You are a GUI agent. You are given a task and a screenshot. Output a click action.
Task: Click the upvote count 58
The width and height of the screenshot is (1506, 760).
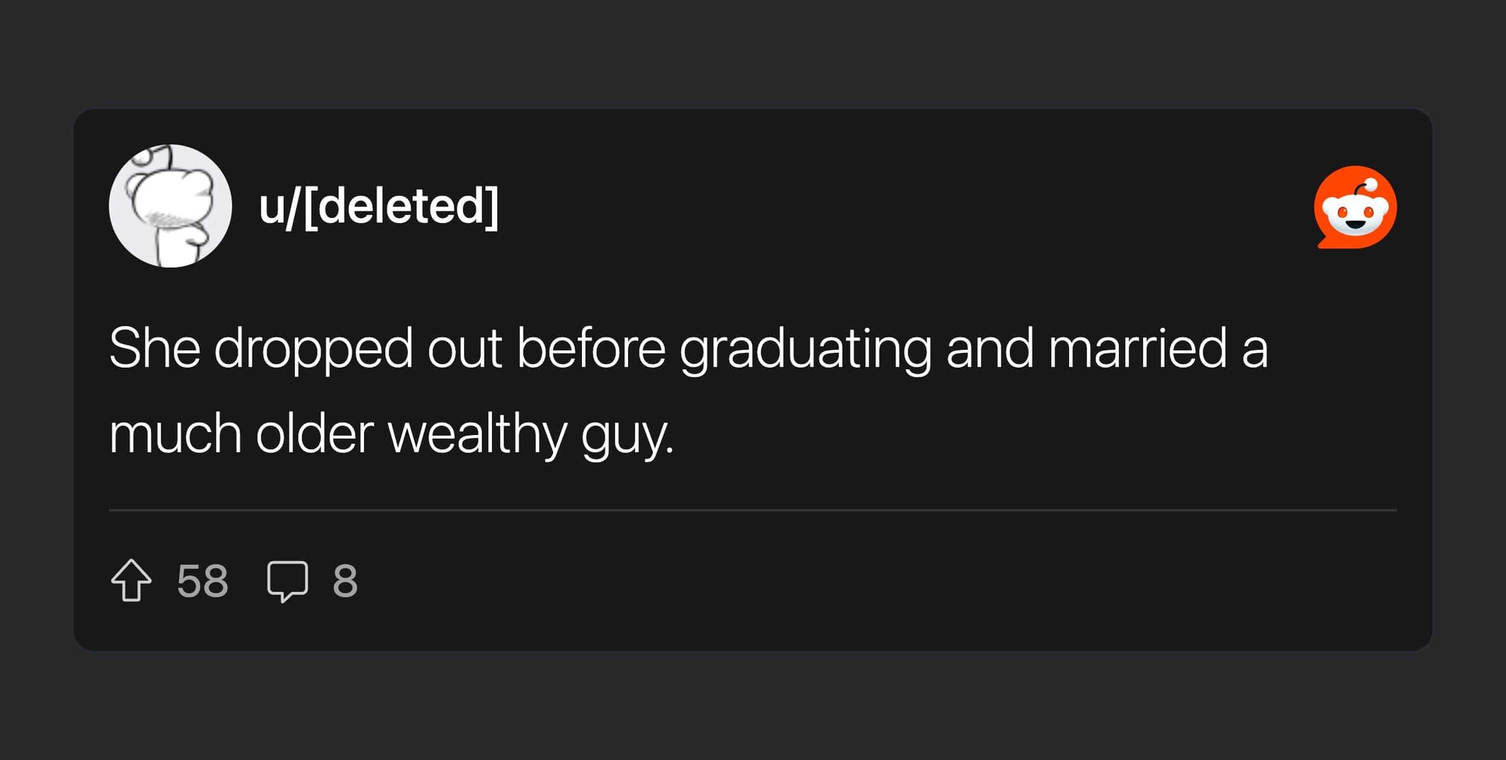(203, 581)
